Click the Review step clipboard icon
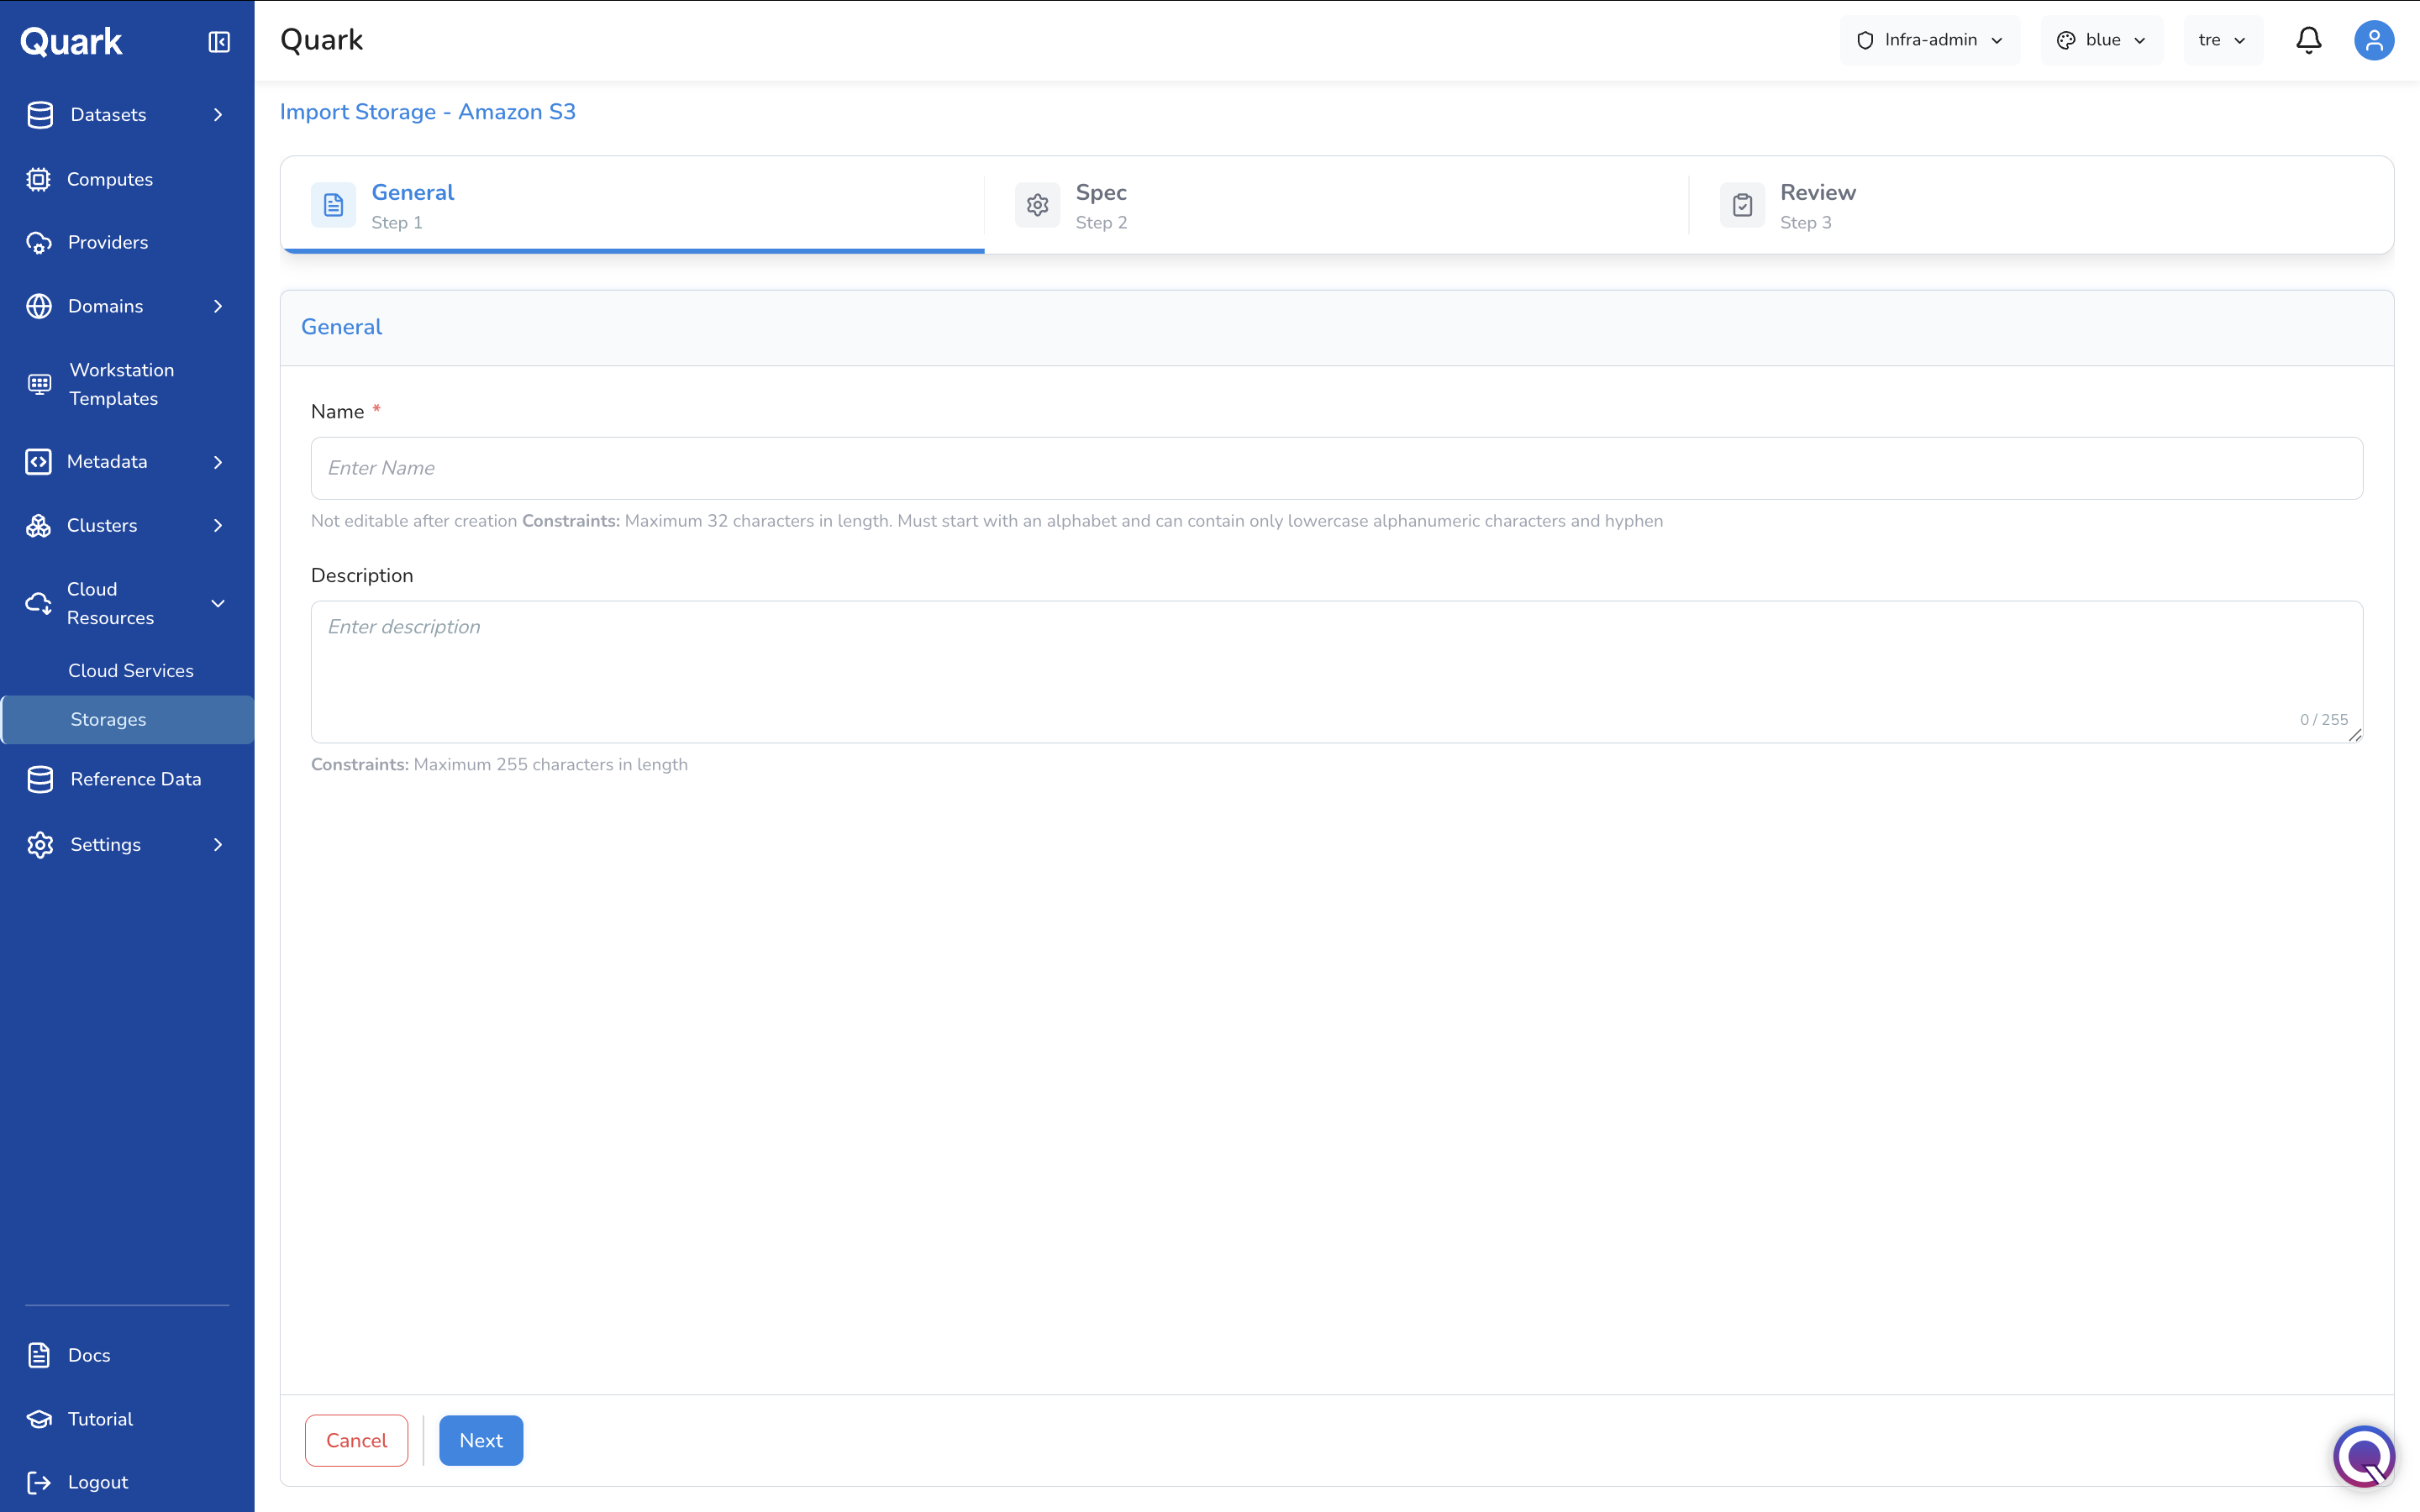 click(x=1742, y=205)
